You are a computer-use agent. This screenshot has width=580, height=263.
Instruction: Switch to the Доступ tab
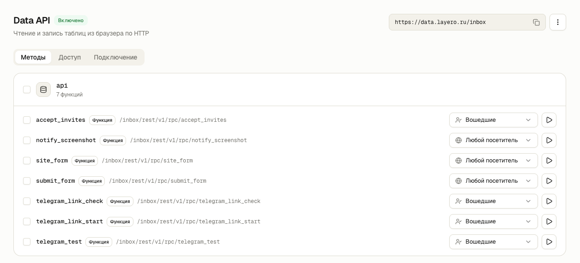tap(70, 57)
